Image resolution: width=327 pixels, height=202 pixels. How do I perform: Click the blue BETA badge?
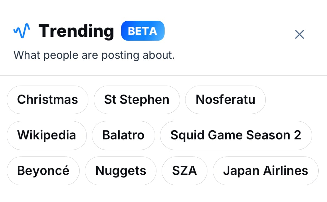[x=143, y=31]
